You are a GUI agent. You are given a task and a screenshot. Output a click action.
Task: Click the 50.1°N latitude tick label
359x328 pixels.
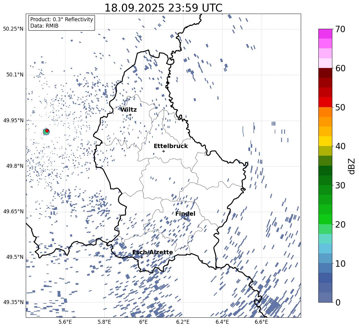point(15,75)
